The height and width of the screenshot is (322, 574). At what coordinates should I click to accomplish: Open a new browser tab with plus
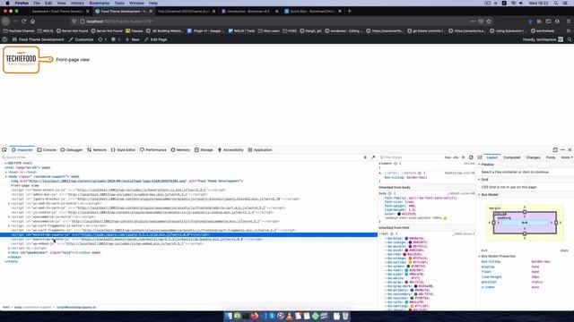(349, 12)
